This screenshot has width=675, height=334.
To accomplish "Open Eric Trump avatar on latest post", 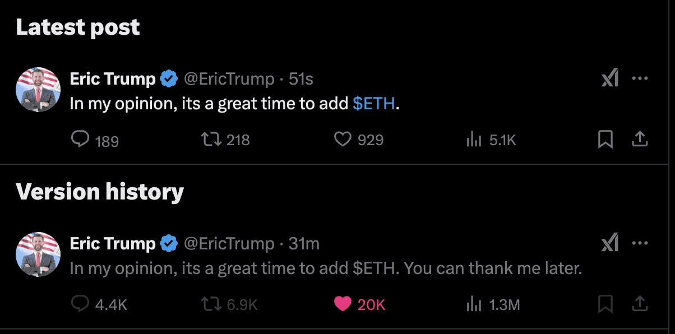I will [38, 90].
